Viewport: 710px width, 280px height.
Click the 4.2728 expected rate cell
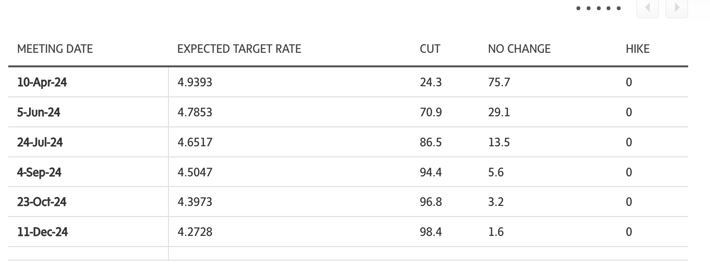(195, 232)
